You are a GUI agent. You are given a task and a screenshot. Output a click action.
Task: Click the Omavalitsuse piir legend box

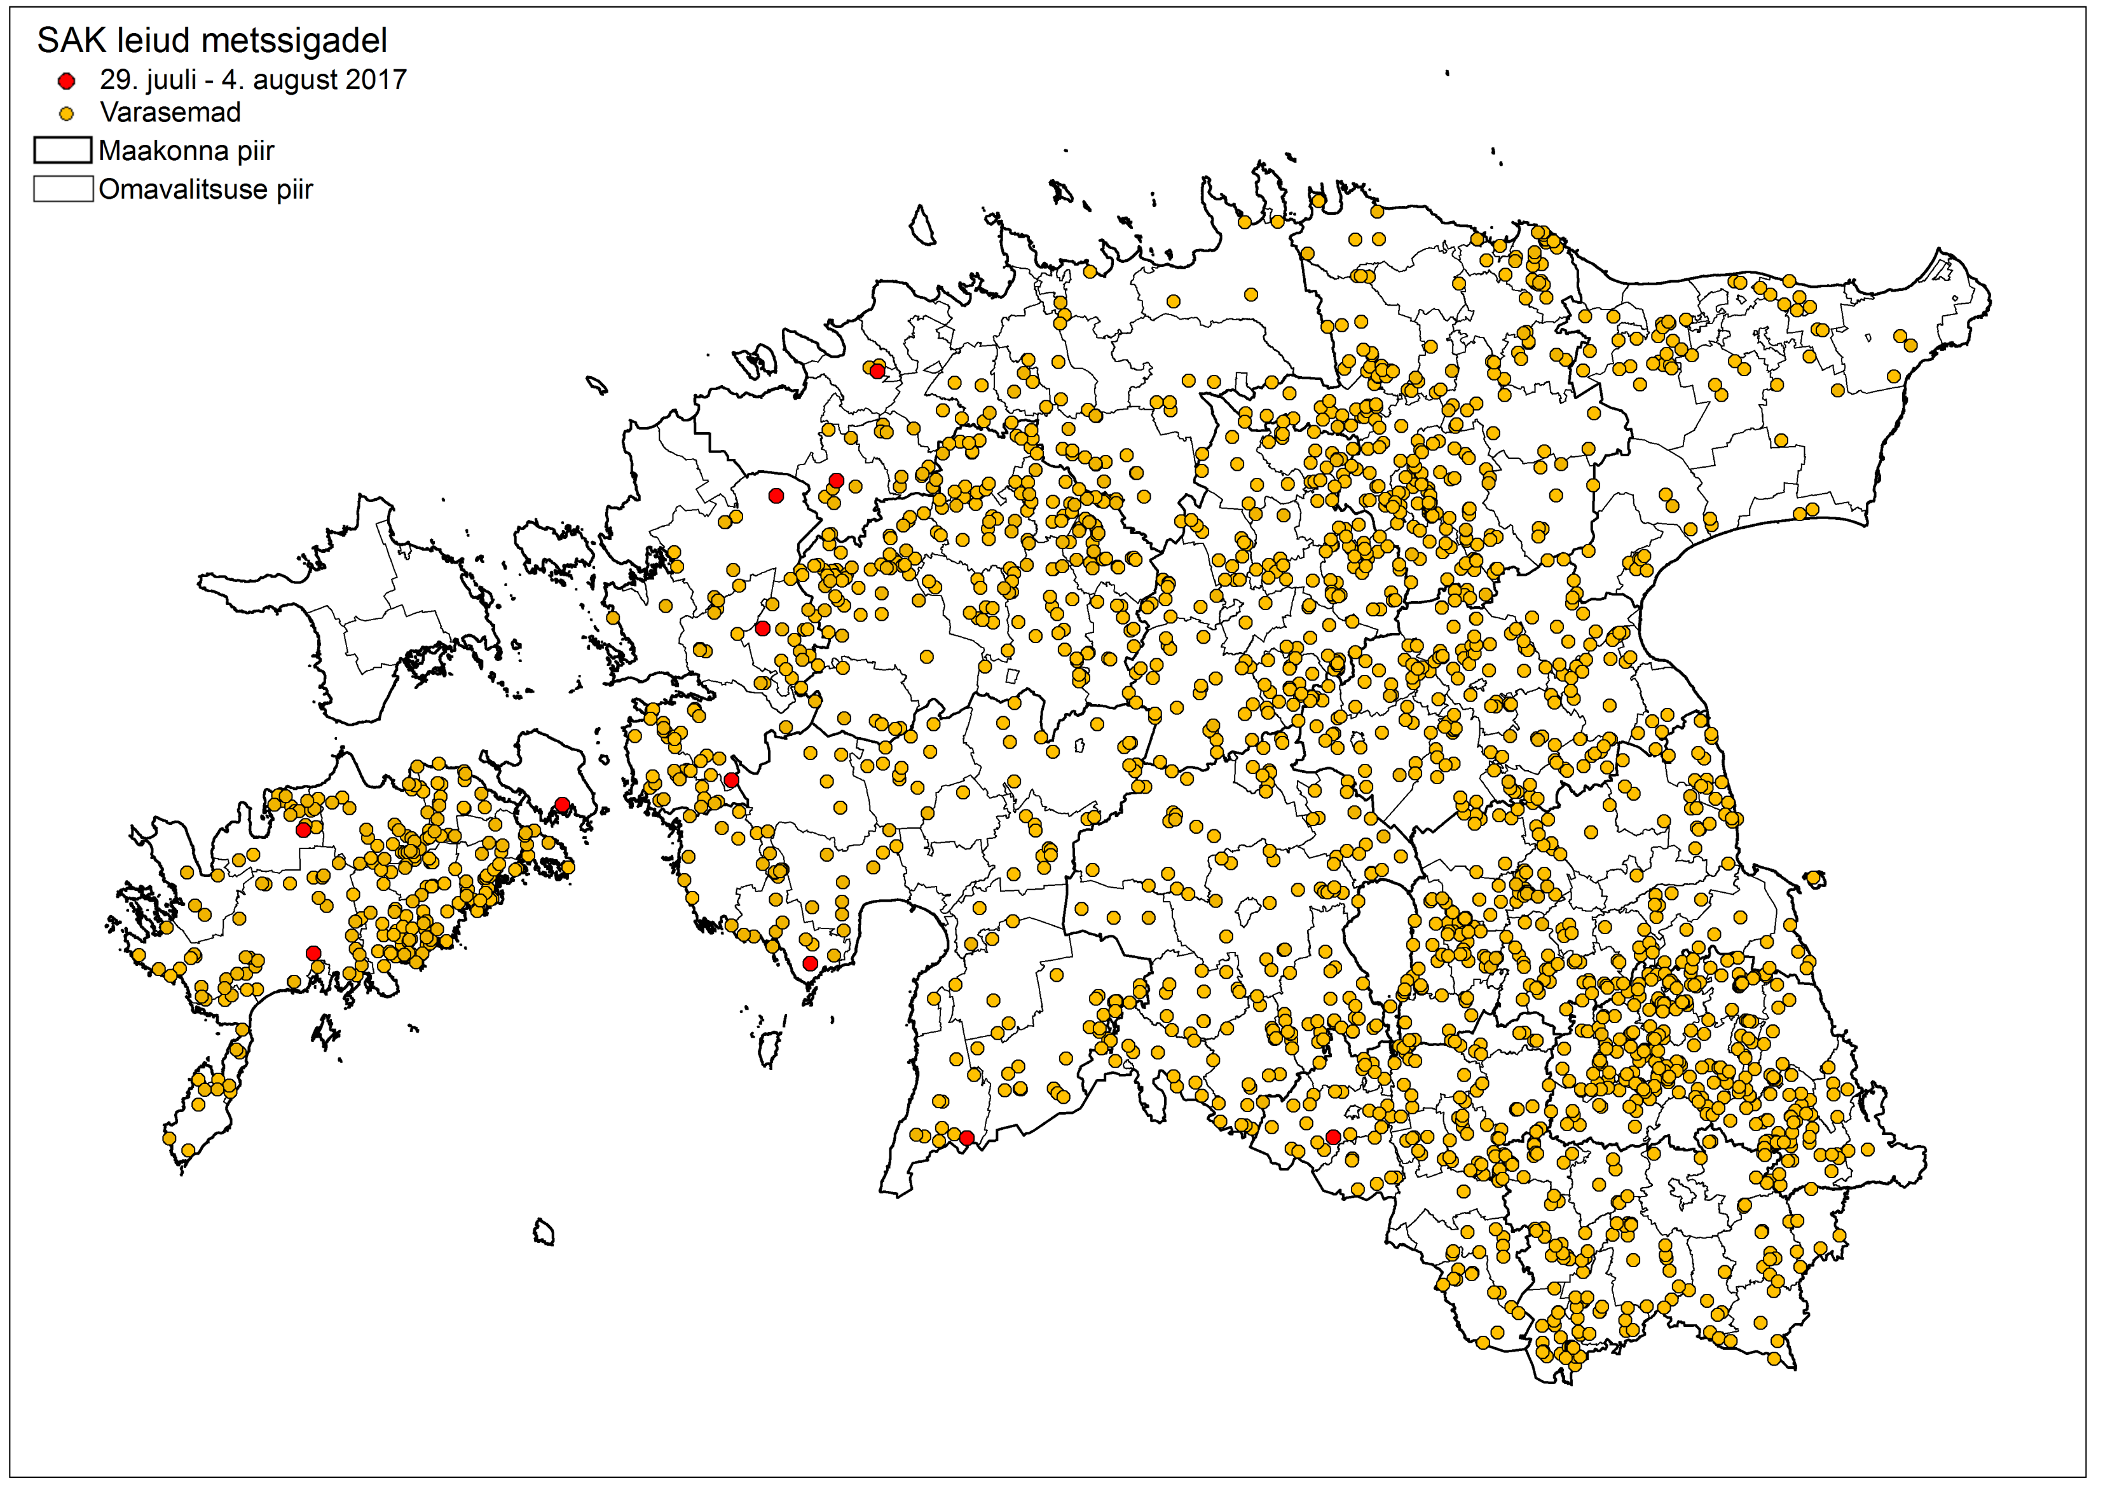[x=62, y=189]
